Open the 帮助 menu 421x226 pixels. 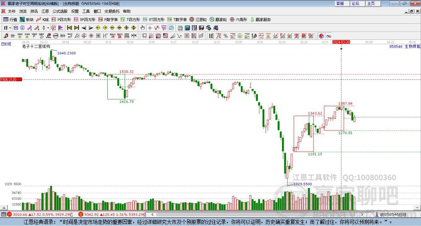(127, 11)
